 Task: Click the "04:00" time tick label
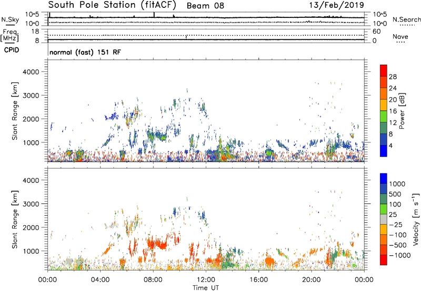100,280
